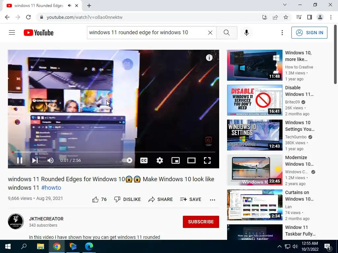Viewport: 338px width, 253px height.
Task: Click the 'TechGumbo' channel name
Action: [296, 137]
